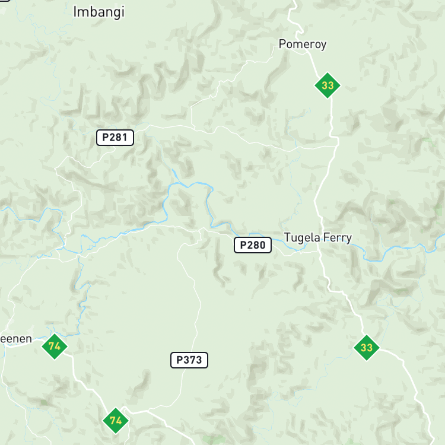Click route 74 marker at bottom edge
Viewport: 445px width, 445px height.
(116, 421)
